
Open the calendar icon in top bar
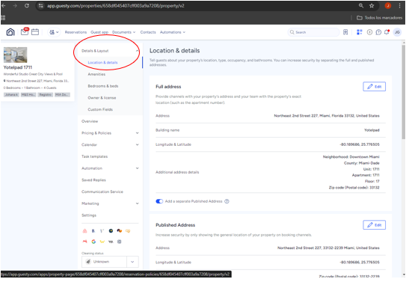[x=35, y=32]
